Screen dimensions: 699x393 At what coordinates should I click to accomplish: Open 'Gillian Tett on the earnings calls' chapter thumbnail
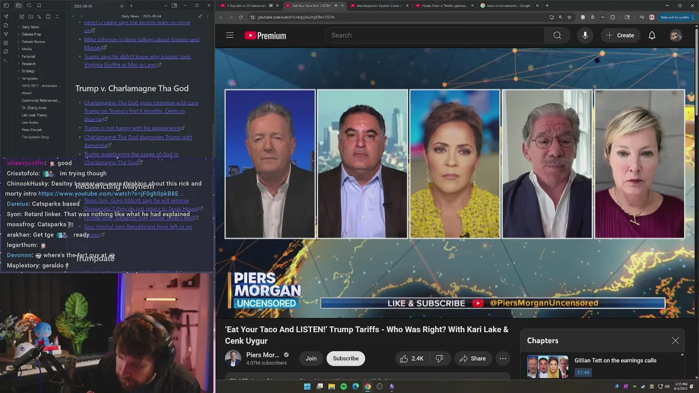547,367
